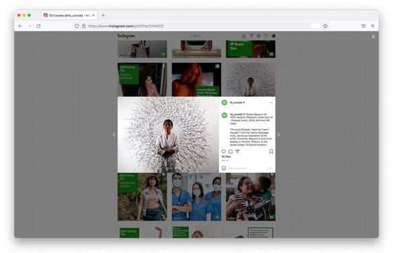Viewport: 393px width, 253px height.
Task: Go back using the browser back arrow
Action: pos(20,26)
